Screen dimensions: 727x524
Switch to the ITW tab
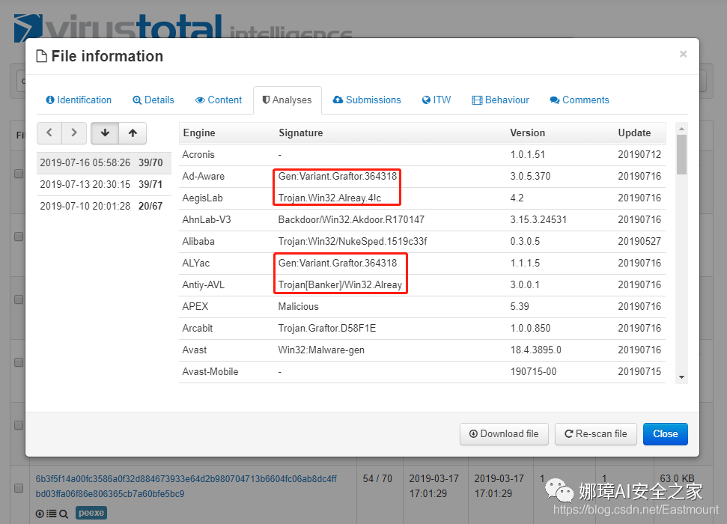click(436, 100)
